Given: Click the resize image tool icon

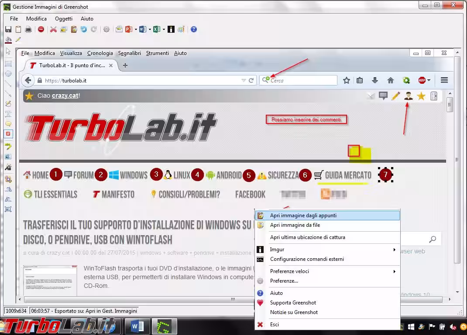Looking at the screenshot, I should [8, 209].
